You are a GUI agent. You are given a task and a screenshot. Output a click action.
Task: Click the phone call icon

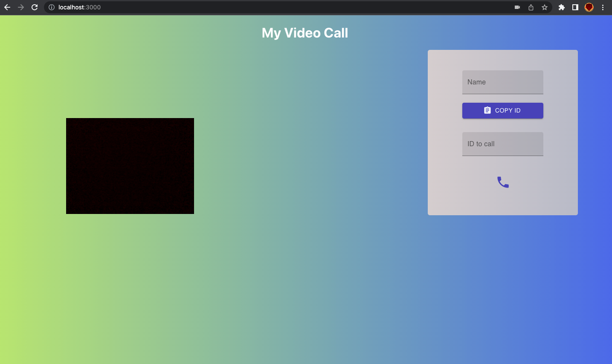coord(503,182)
